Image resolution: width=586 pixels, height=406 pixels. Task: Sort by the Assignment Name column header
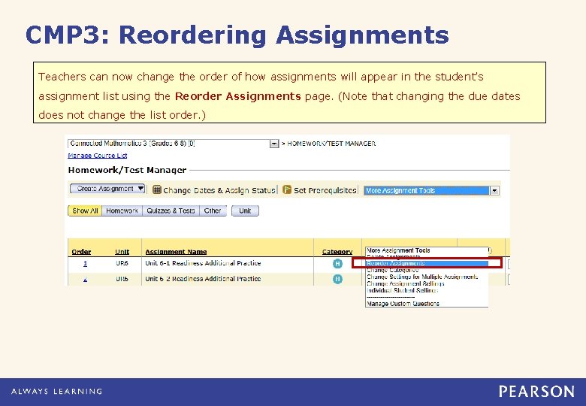tap(176, 252)
